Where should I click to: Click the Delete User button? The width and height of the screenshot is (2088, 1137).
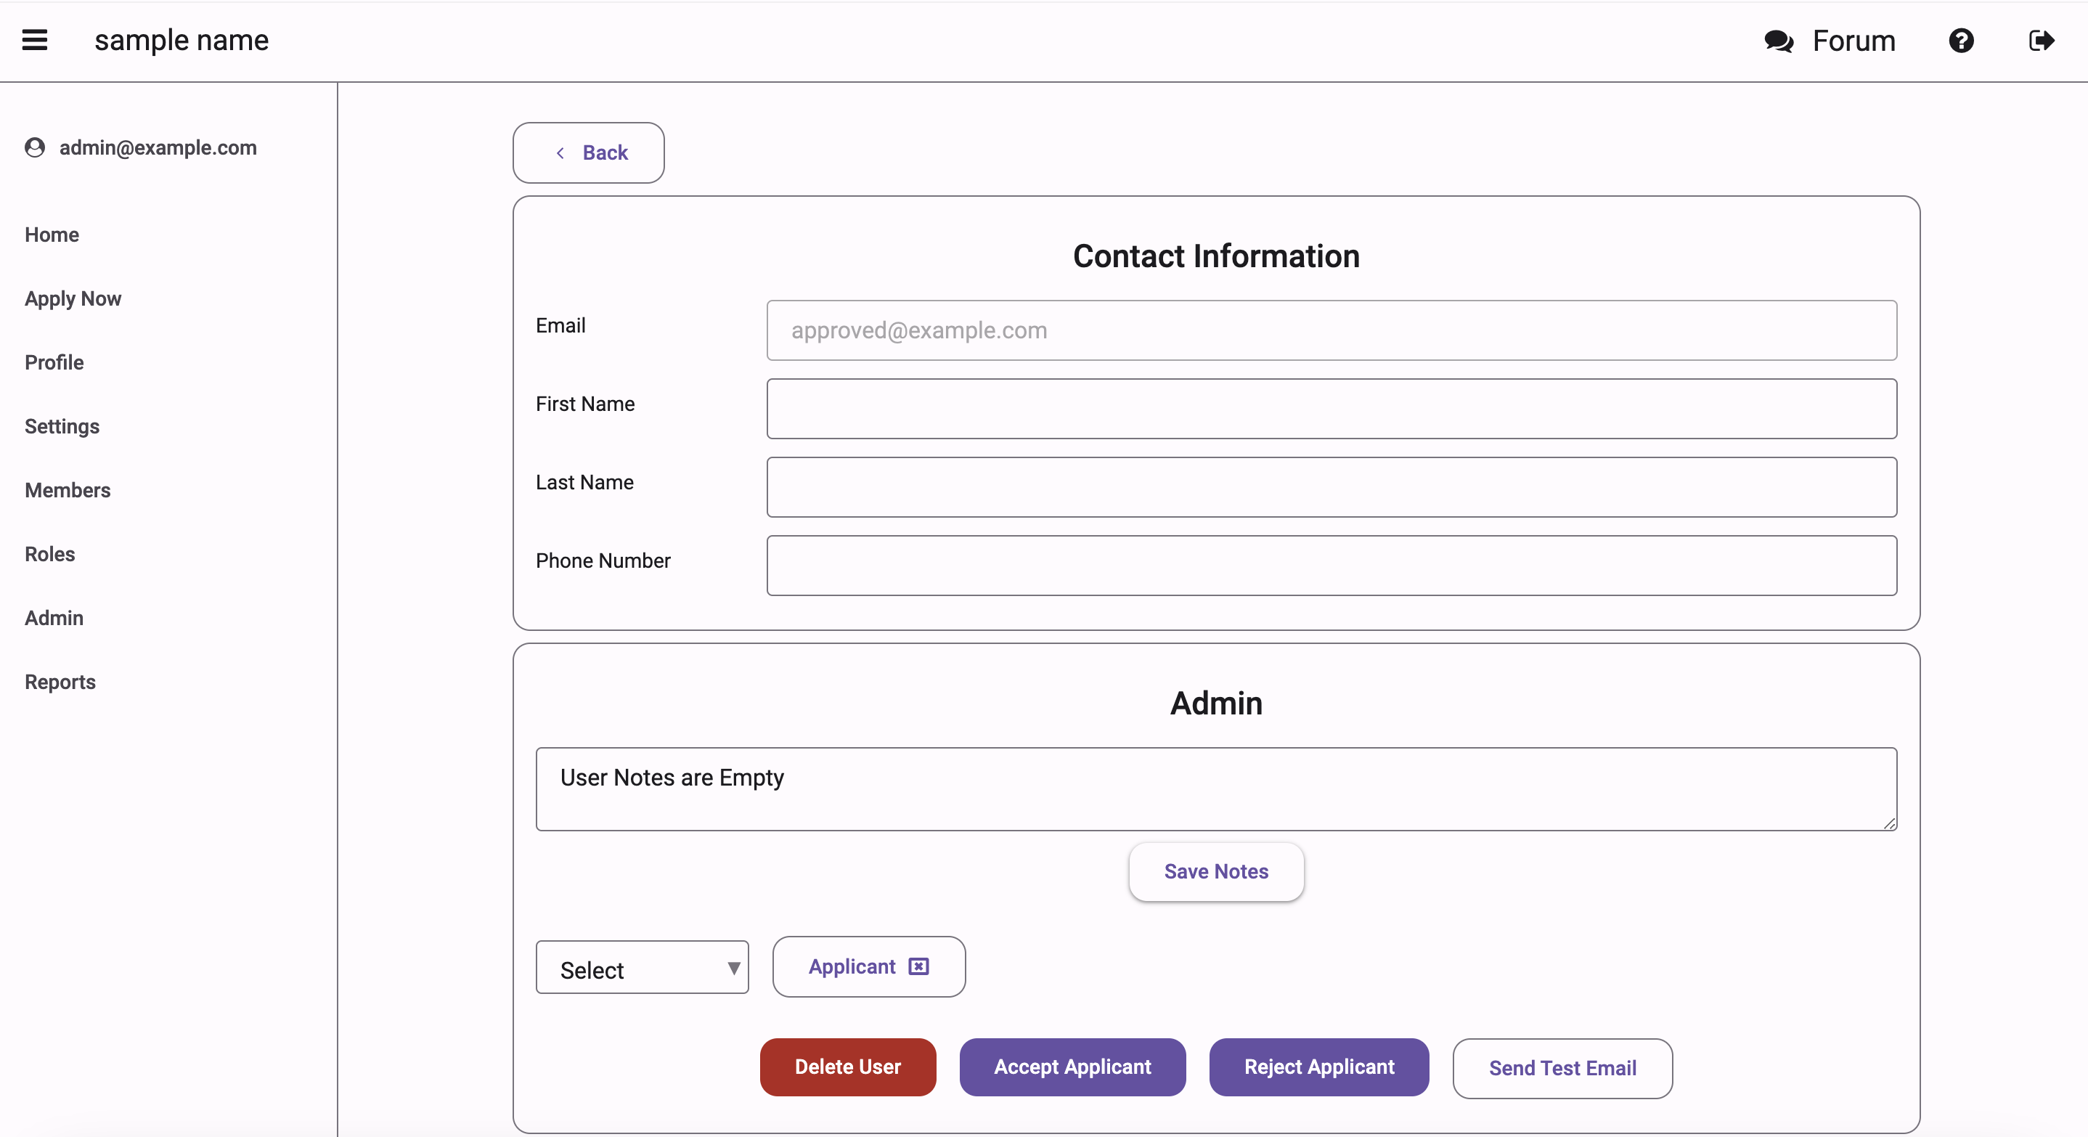coord(848,1066)
